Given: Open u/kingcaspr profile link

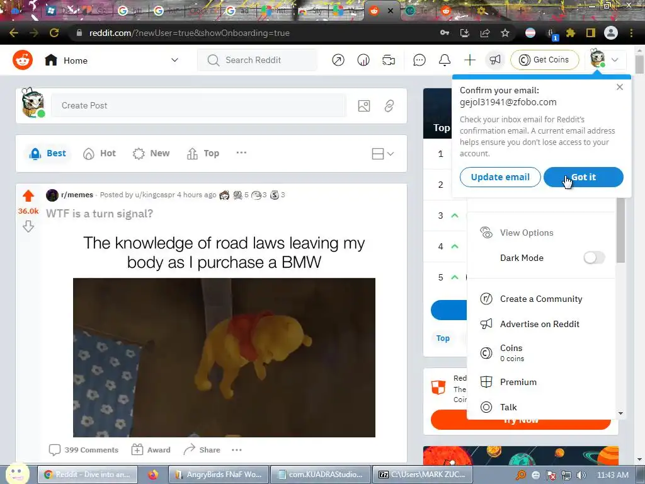Looking at the screenshot, I should tap(155, 195).
